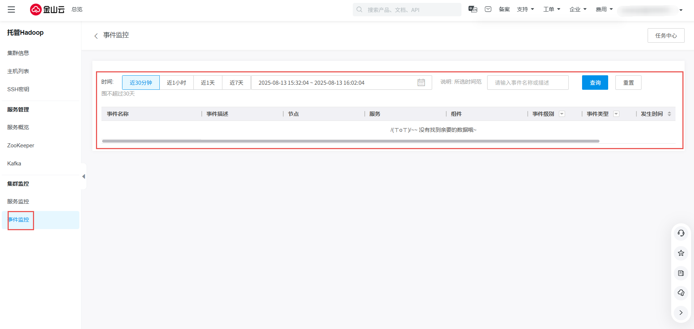
Task: Click the customer service headset icon
Action: [681, 233]
